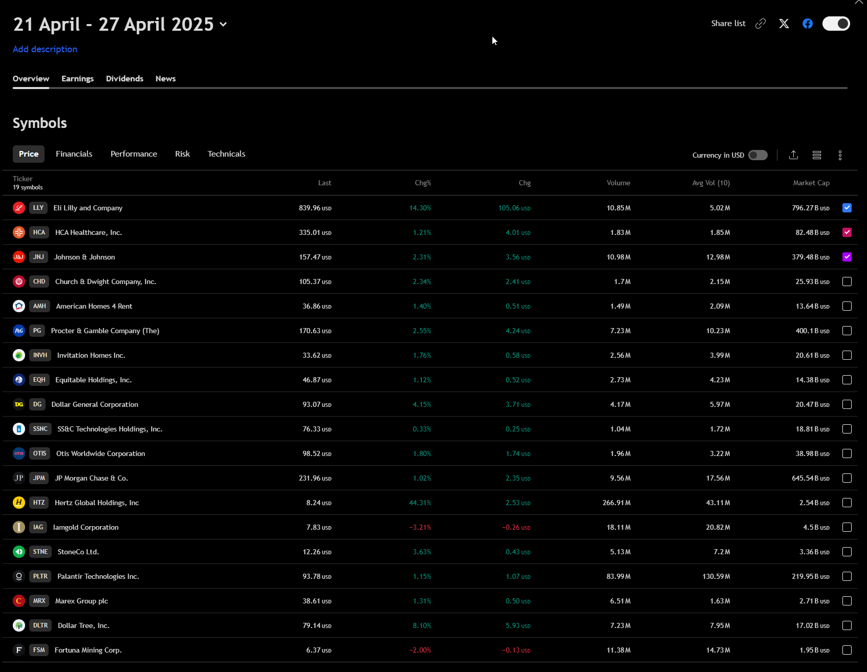
Task: Click the Eli Lilly company logo
Action: click(19, 208)
